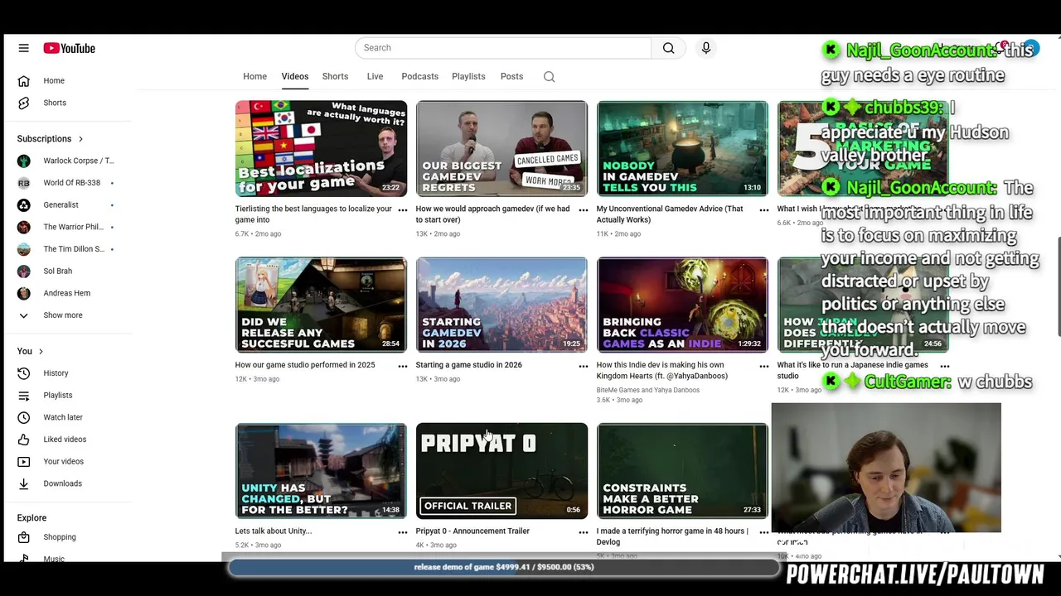Switch to the channel Home tab
Viewport: 1061px width, 596px height.
254,76
